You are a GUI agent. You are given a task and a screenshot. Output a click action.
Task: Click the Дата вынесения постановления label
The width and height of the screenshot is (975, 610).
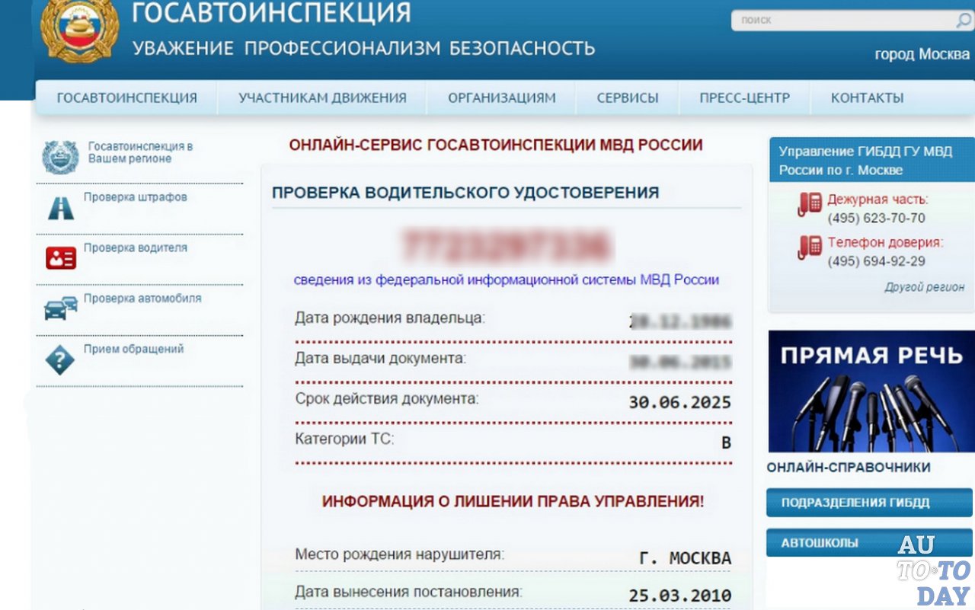coord(408,591)
